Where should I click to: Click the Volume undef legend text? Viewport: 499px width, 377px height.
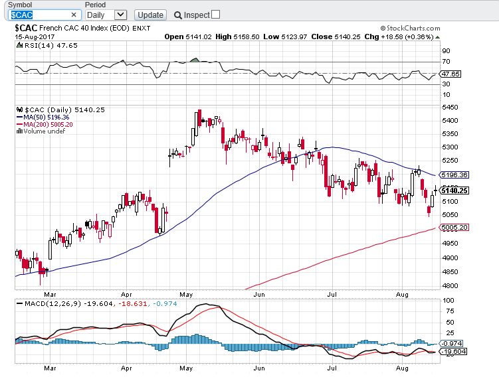[x=45, y=131]
